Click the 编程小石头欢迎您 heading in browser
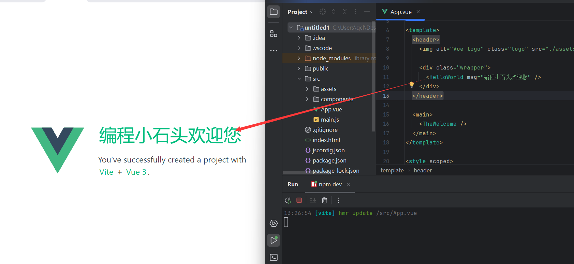The width and height of the screenshot is (574, 264). point(170,135)
